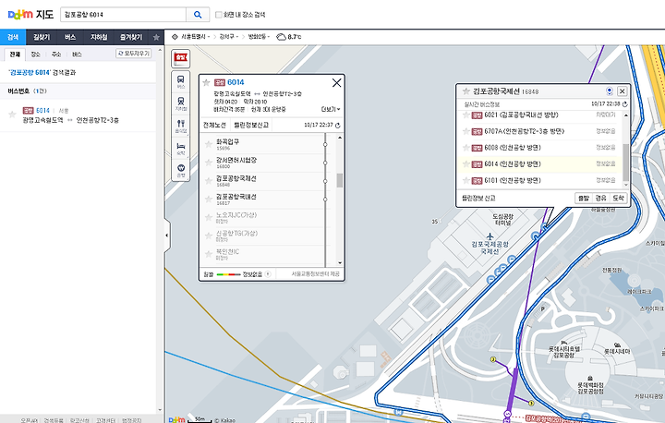Refresh the 6014 route info time
Image resolution: width=665 pixels, height=423 pixels.
338,126
